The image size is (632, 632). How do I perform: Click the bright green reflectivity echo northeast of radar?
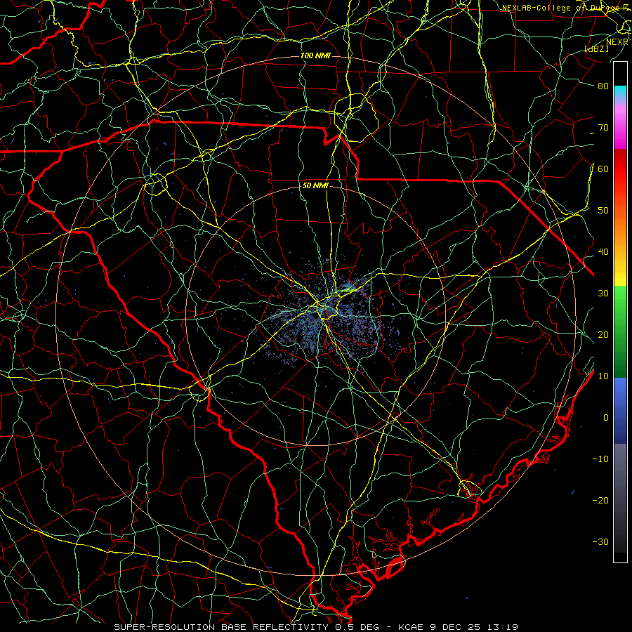coord(349,288)
